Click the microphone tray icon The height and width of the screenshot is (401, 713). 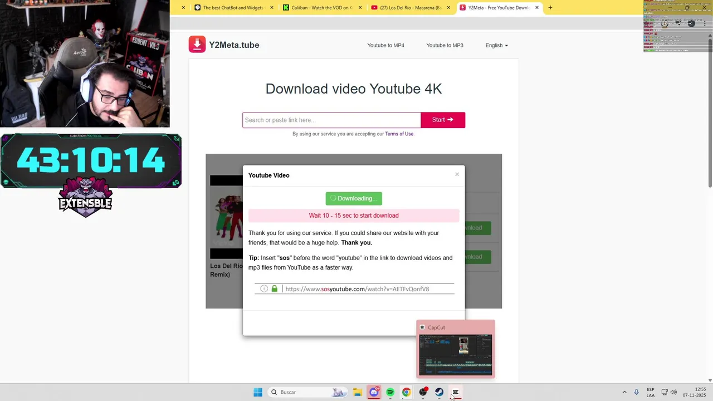tap(637, 392)
